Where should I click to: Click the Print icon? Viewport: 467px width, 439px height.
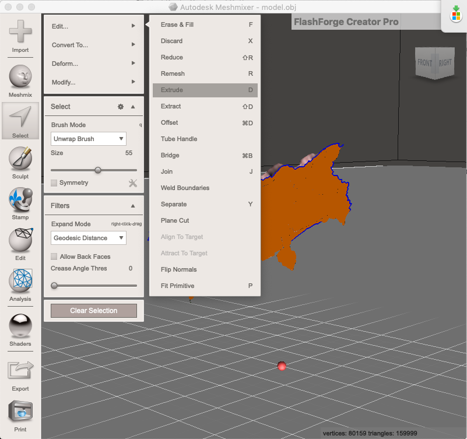point(20,411)
